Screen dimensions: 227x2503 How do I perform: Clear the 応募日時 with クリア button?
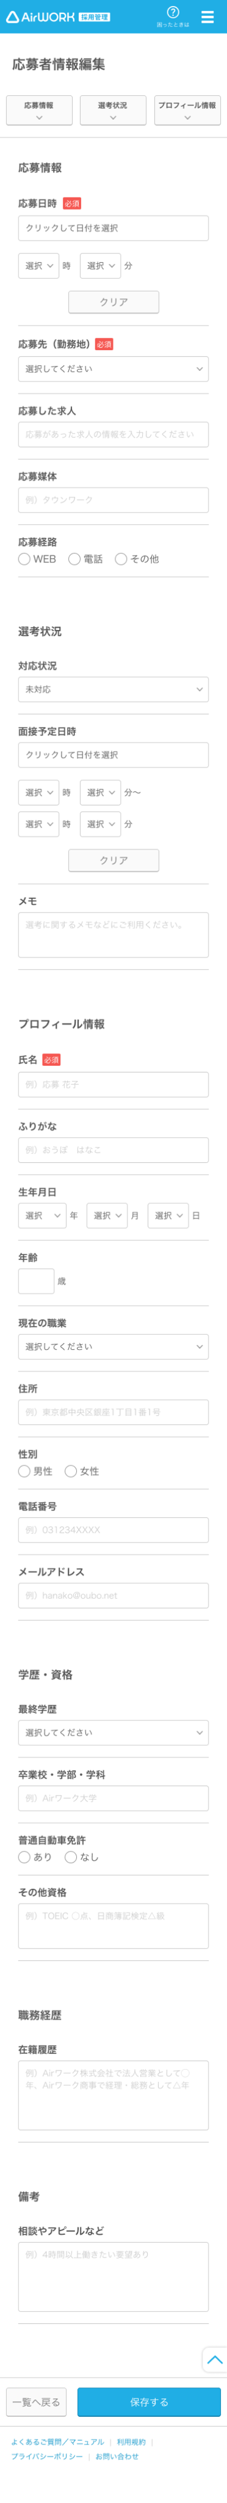(113, 302)
